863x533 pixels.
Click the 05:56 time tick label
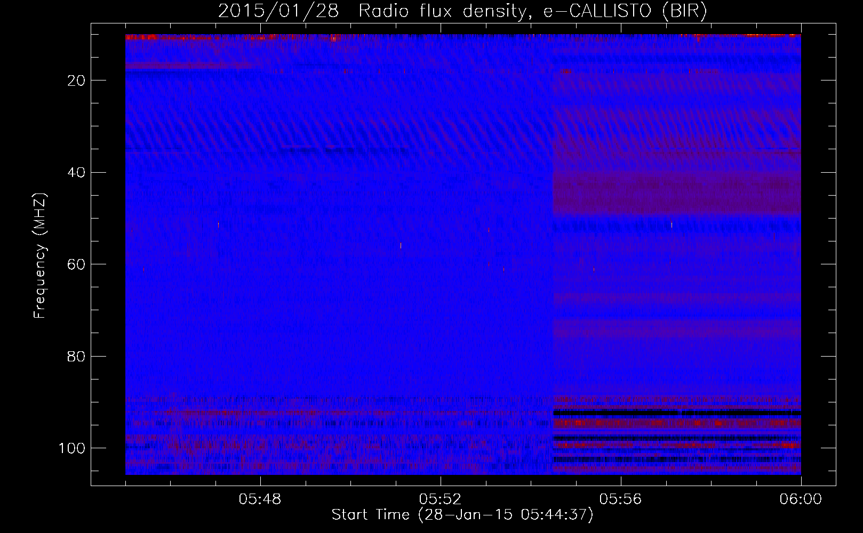620,499
